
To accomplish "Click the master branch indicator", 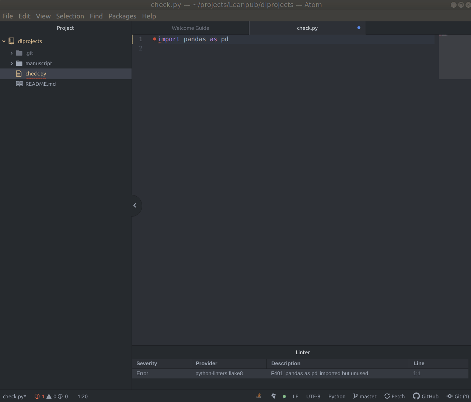I will click(x=365, y=396).
